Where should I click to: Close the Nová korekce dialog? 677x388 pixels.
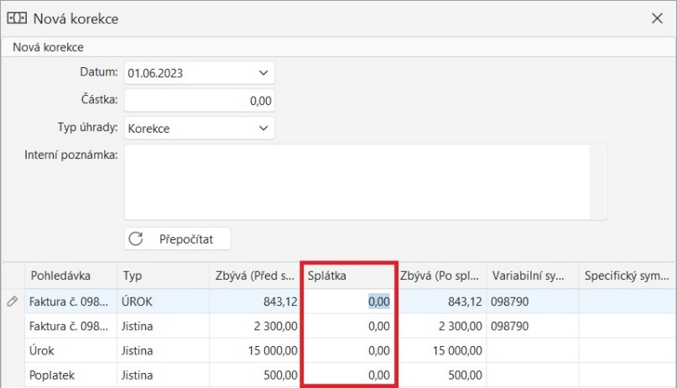(657, 18)
